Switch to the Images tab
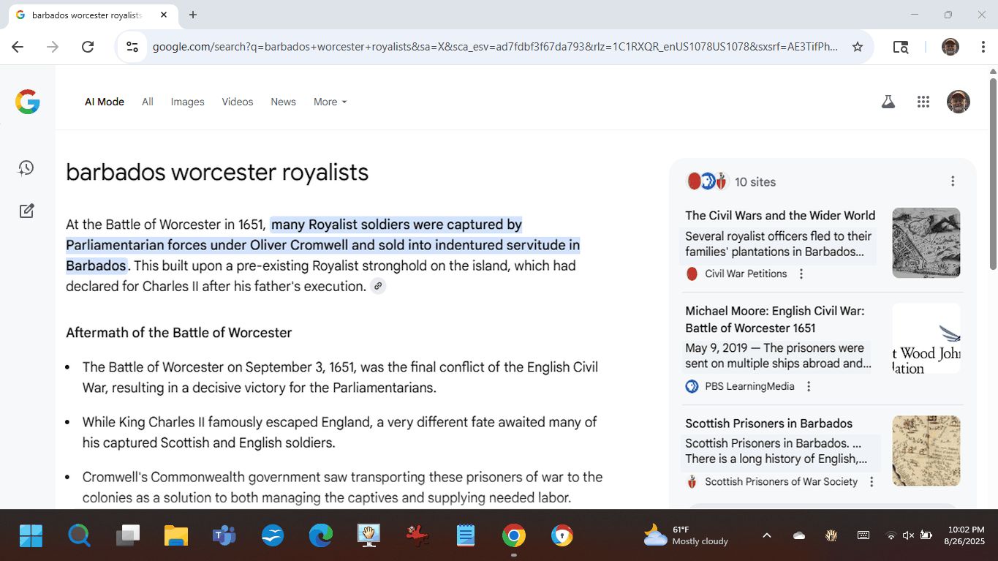The height and width of the screenshot is (561, 998). (x=187, y=102)
